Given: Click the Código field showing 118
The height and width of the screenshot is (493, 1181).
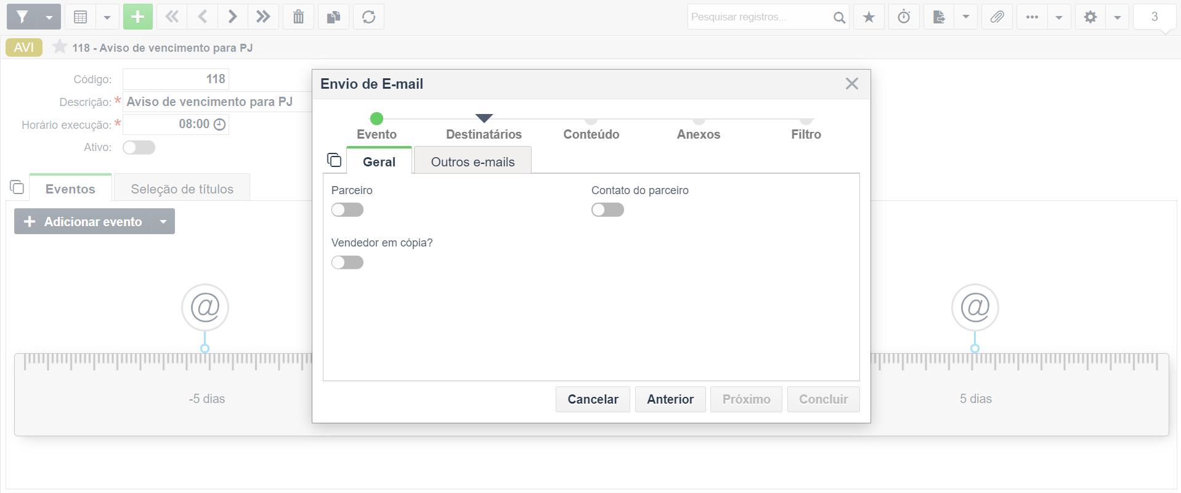Looking at the screenshot, I should coord(176,79).
